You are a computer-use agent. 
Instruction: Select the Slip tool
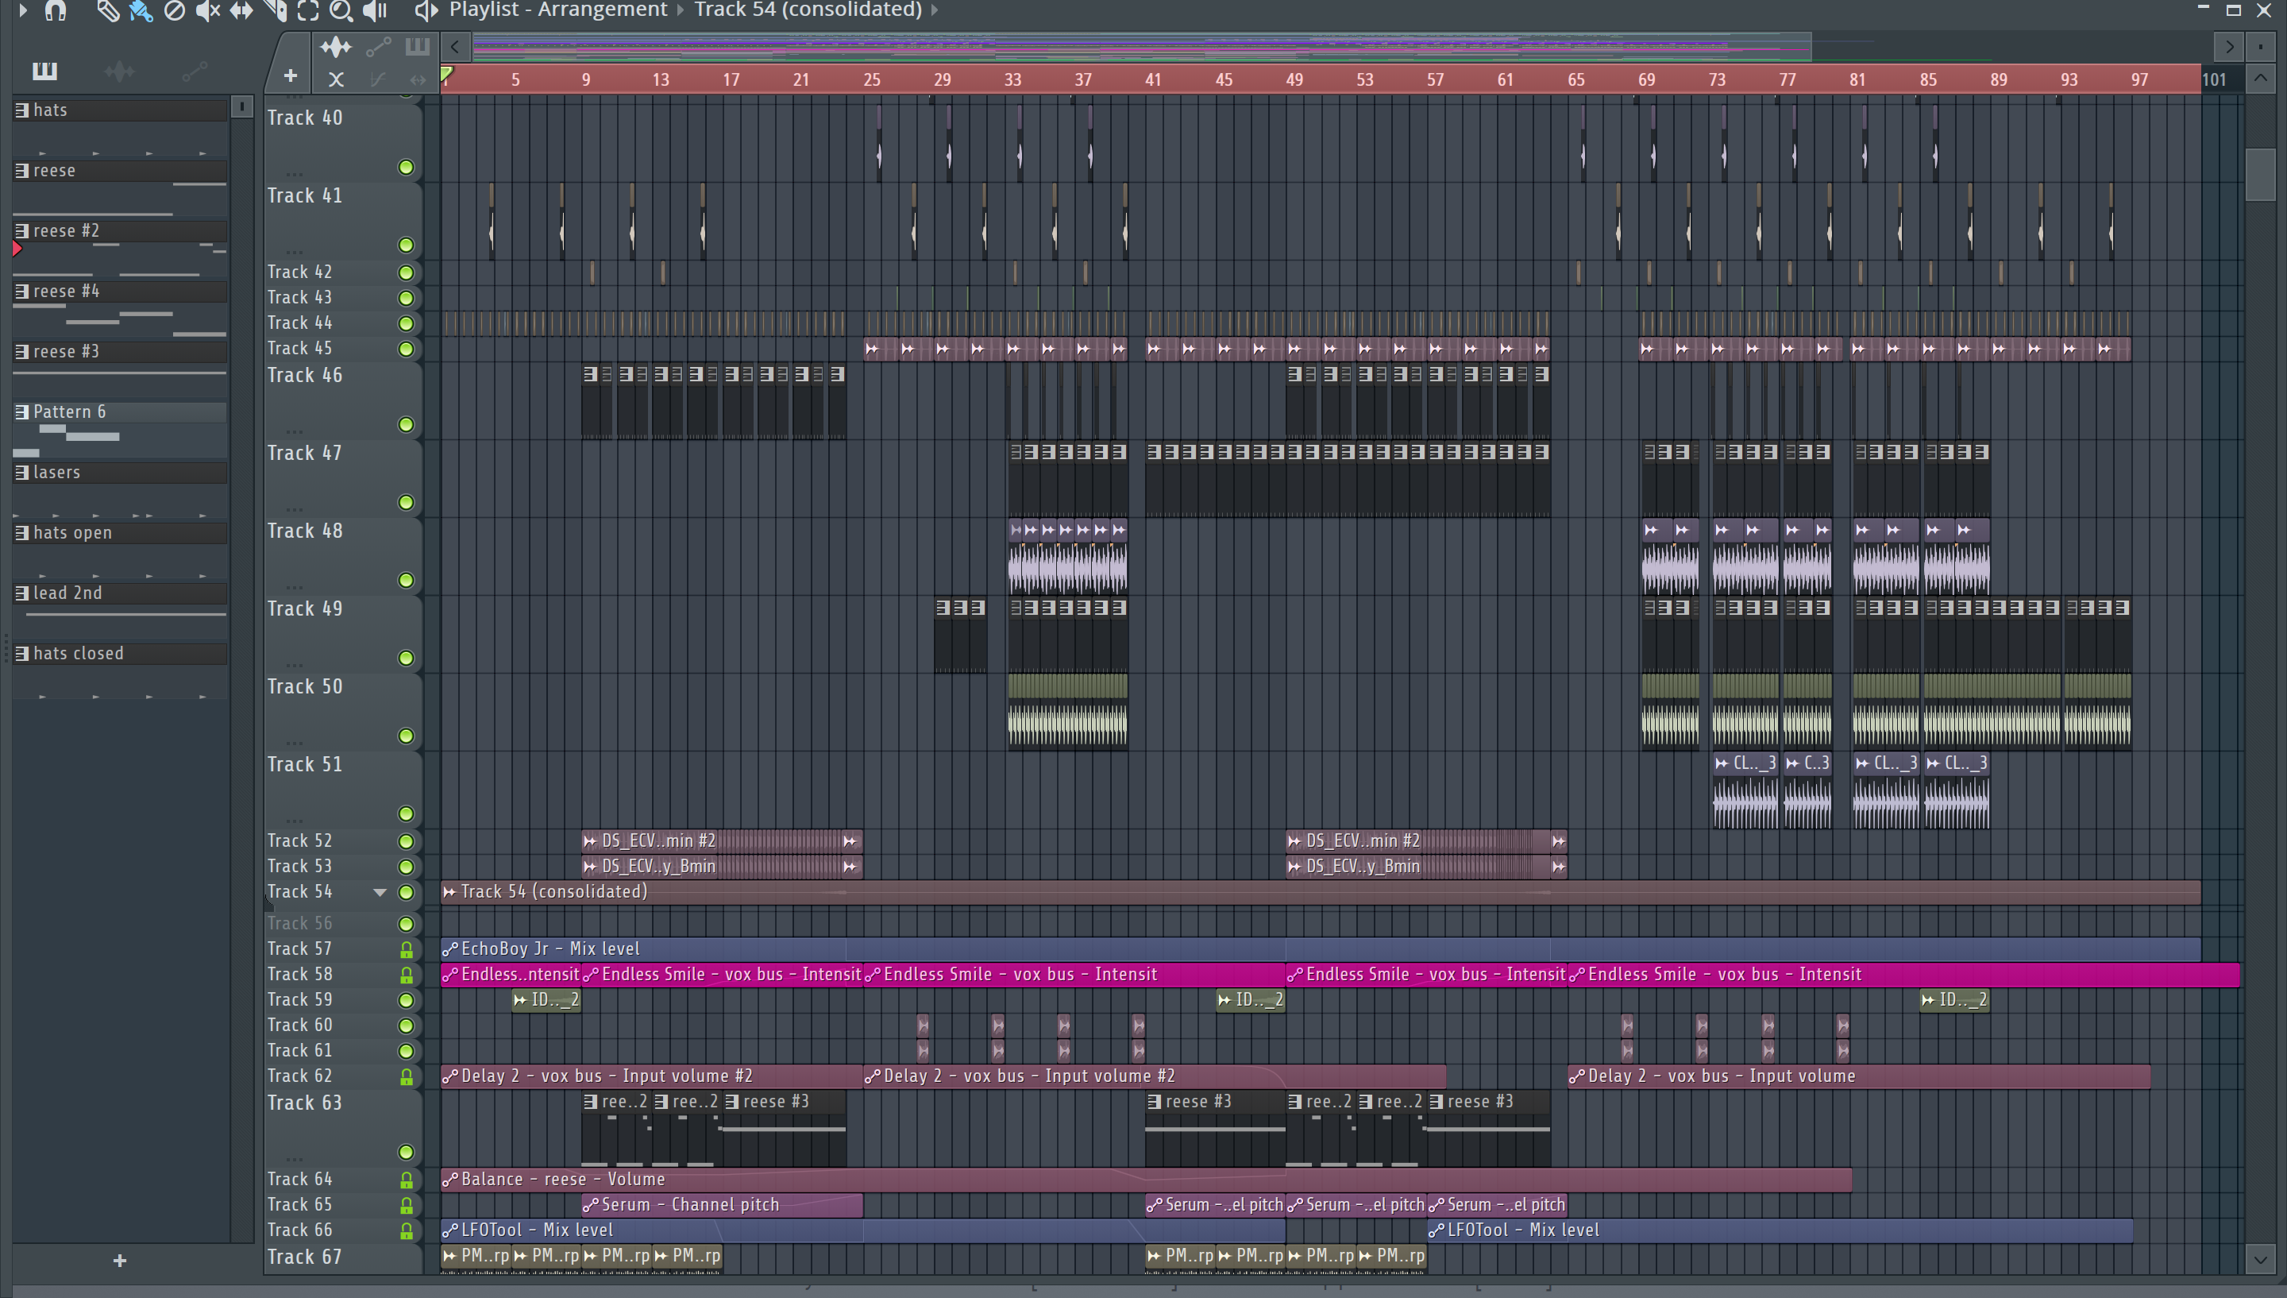241,10
